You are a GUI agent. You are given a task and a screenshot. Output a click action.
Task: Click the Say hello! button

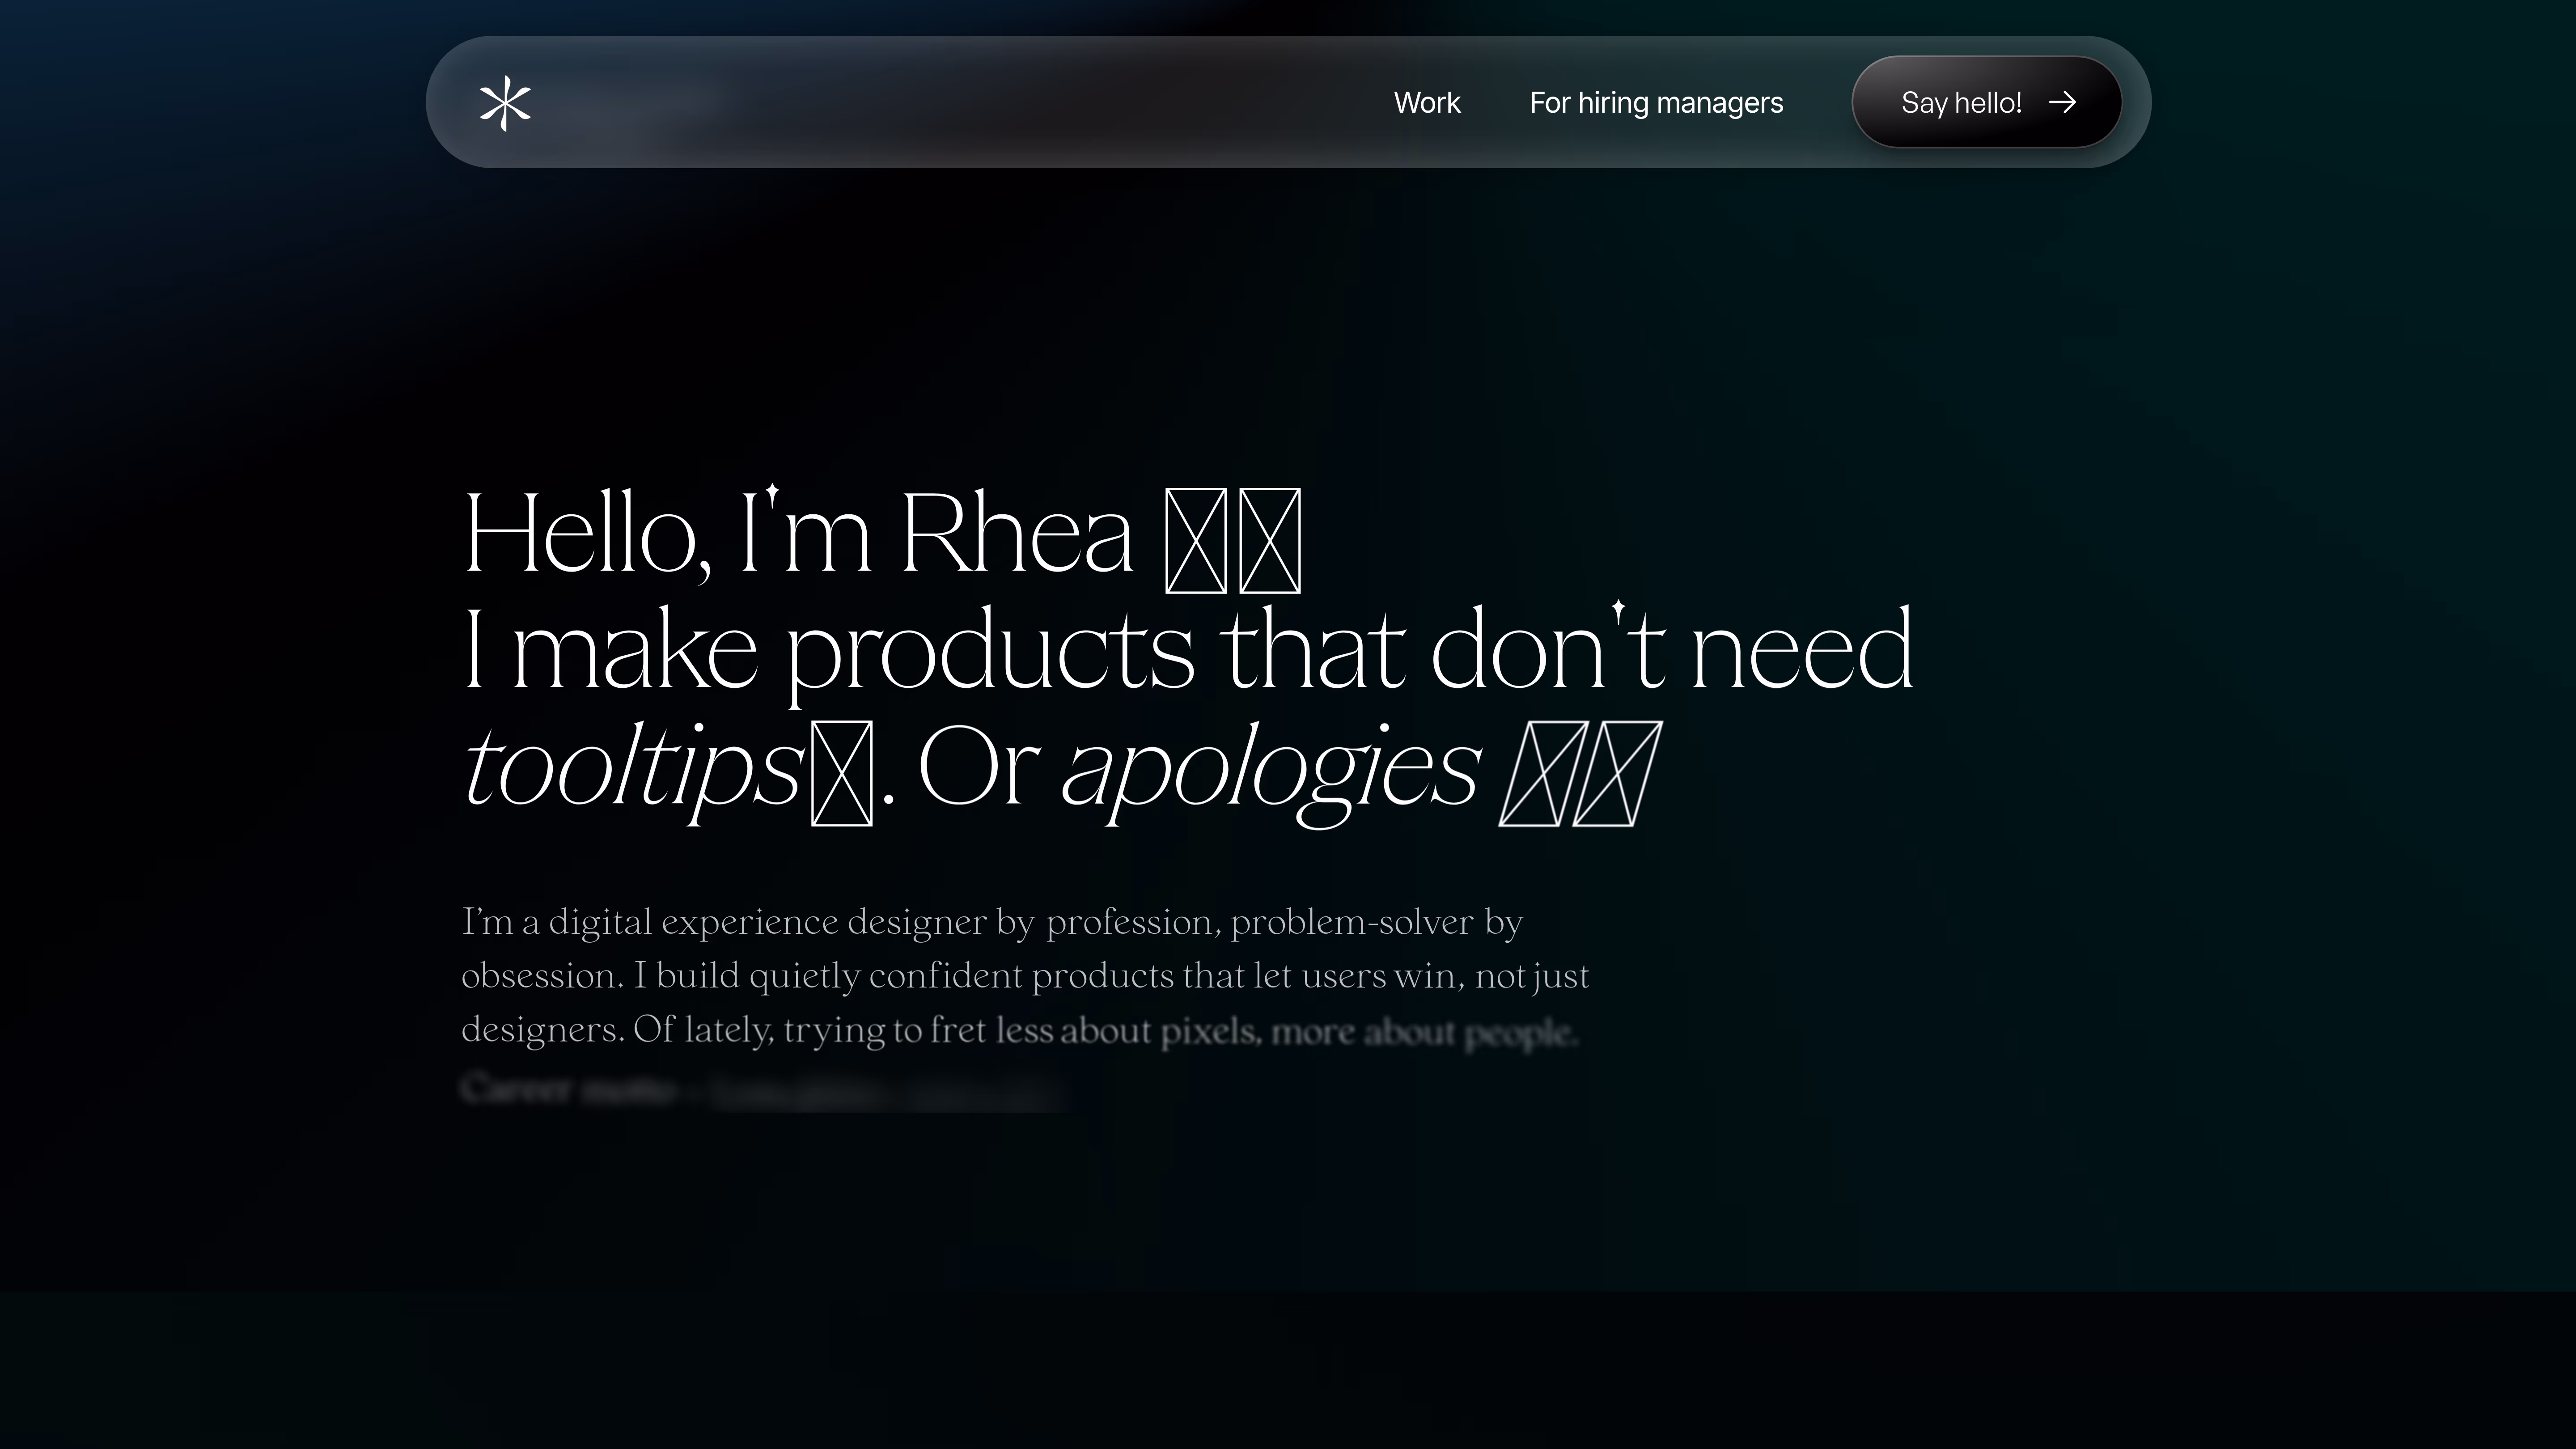(1986, 102)
